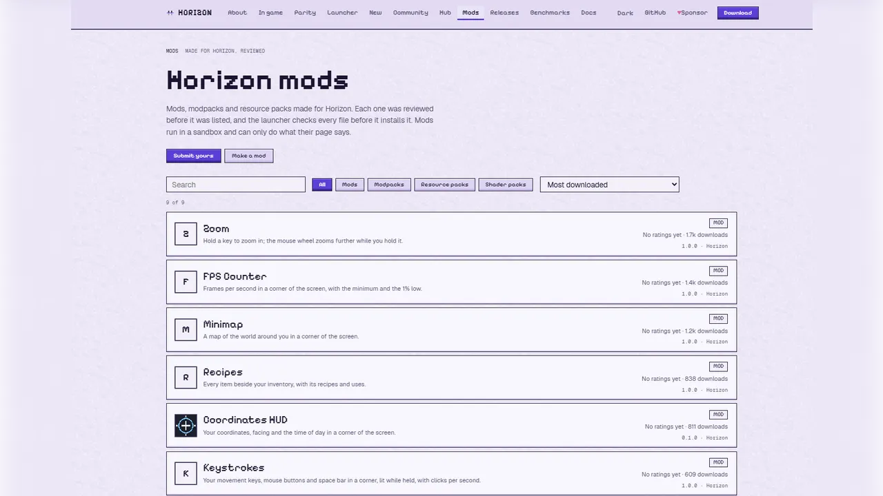Filter the list by Mods
The image size is (883, 496).
tap(350, 185)
